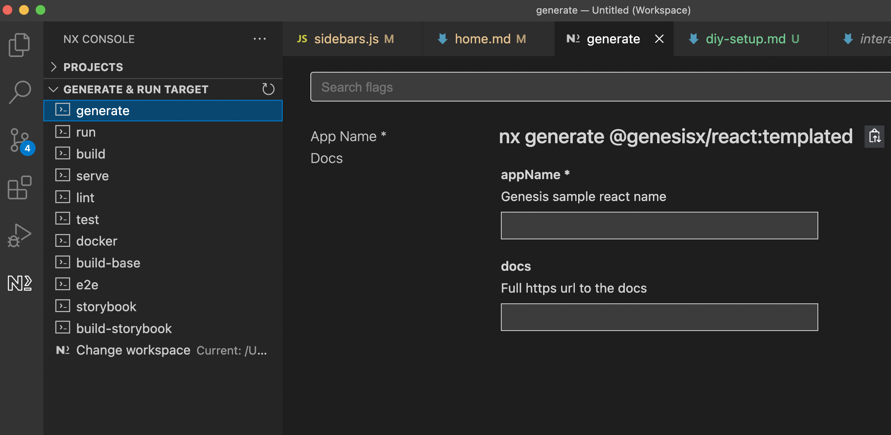Click the NX Console more actions ellipsis
The height and width of the screenshot is (435, 891).
coord(260,39)
